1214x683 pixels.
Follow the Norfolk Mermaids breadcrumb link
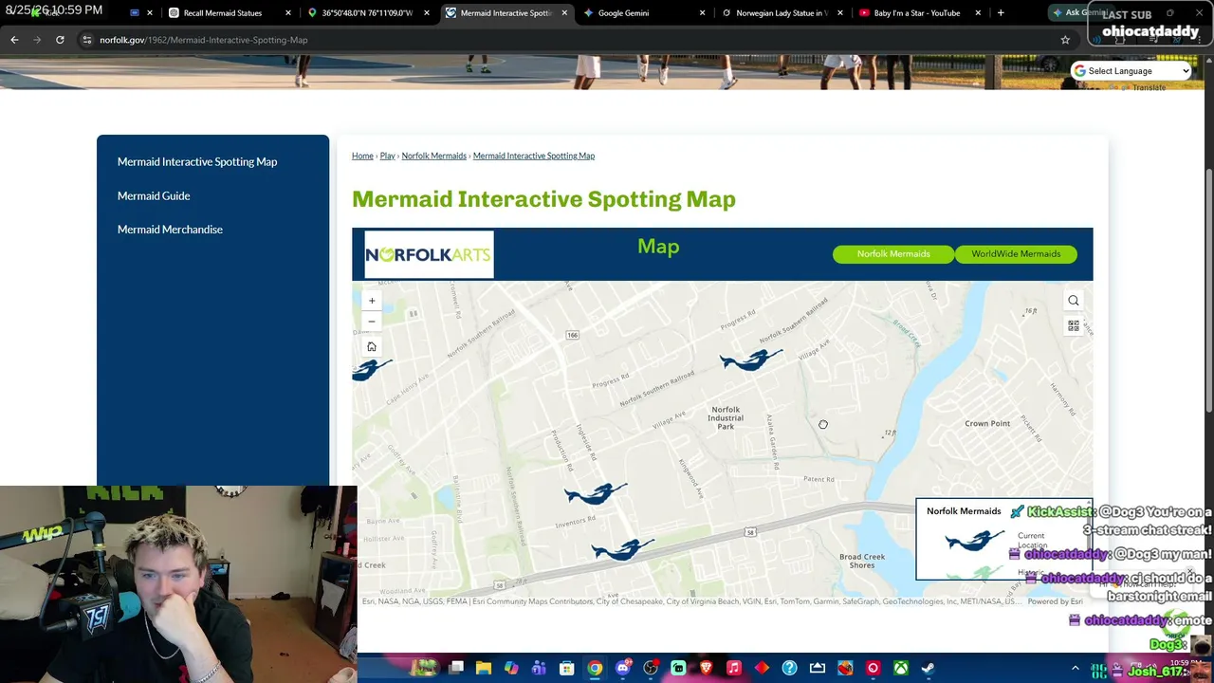tap(434, 156)
